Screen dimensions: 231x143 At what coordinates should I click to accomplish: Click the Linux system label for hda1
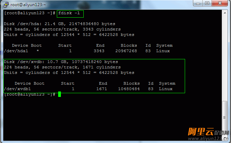163,51
